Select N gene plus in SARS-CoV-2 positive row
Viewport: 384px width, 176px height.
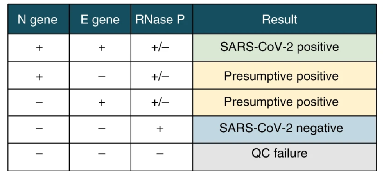point(39,48)
